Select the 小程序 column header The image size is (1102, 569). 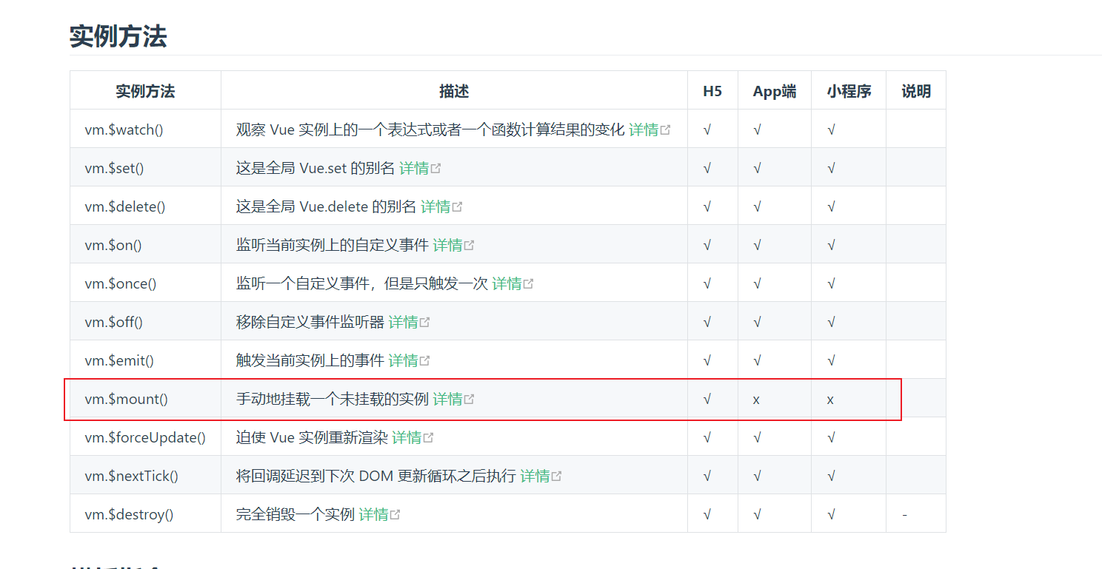[x=849, y=91]
